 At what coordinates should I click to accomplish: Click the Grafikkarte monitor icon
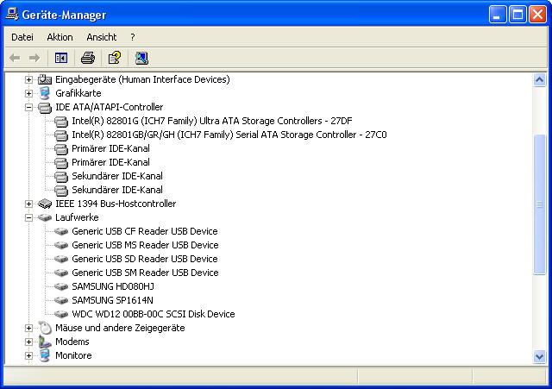click(x=45, y=93)
